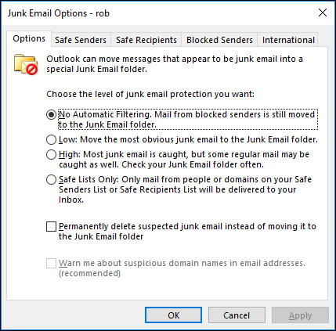
Task: Enable the Safe Lists Only radio button
Action: click(x=51, y=179)
